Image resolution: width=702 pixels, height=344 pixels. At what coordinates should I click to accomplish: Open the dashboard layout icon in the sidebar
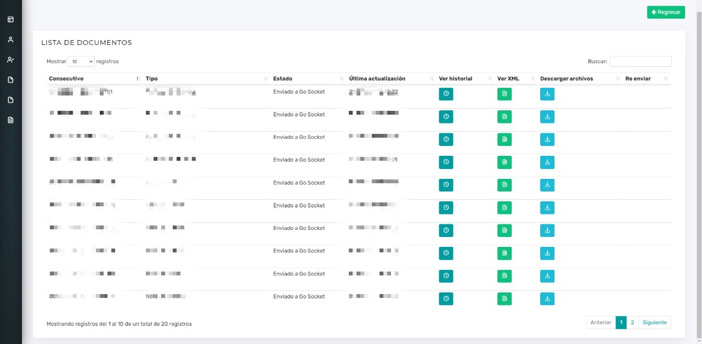pos(10,20)
